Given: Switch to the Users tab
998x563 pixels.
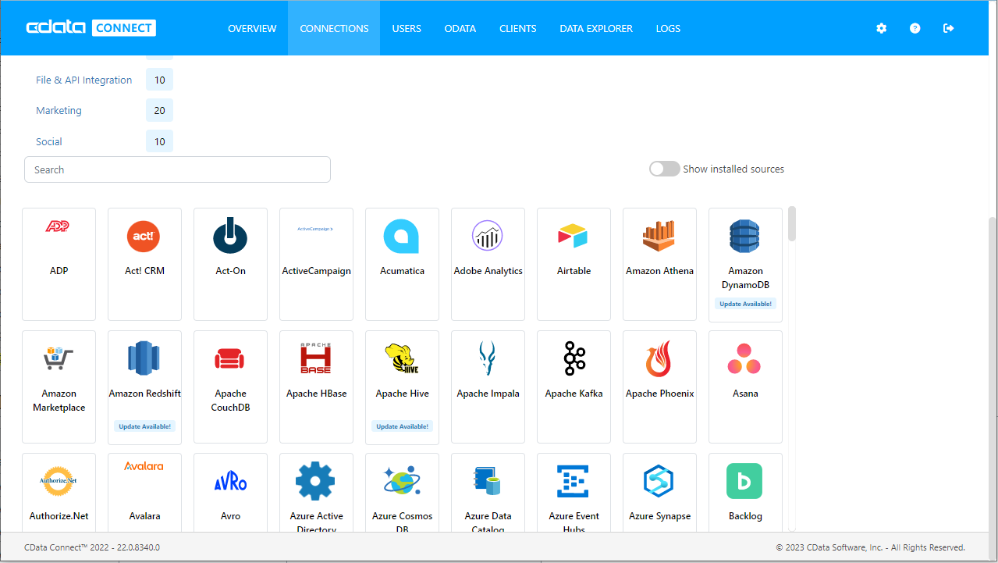Looking at the screenshot, I should pyautogui.click(x=407, y=28).
